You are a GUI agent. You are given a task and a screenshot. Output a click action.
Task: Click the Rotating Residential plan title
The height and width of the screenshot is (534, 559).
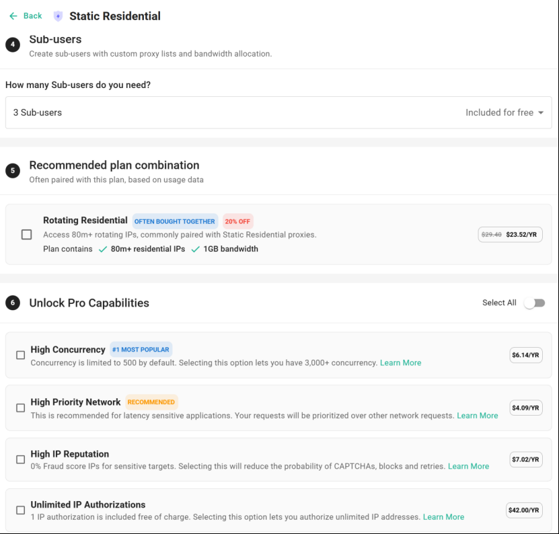point(85,221)
